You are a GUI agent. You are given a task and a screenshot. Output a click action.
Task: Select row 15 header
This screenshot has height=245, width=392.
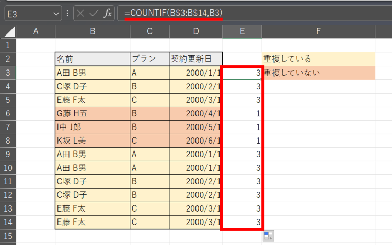(8, 236)
